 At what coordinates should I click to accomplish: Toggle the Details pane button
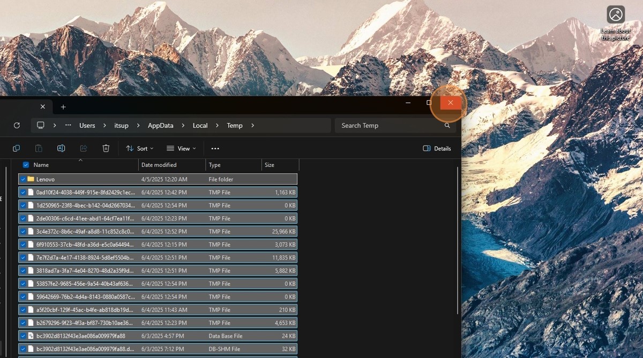coord(437,148)
